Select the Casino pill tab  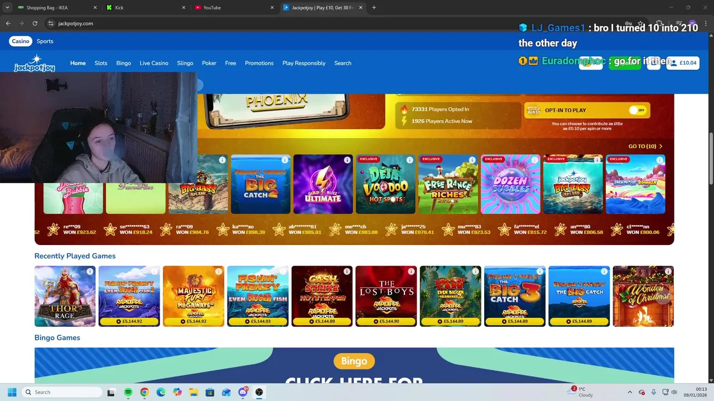[21, 41]
